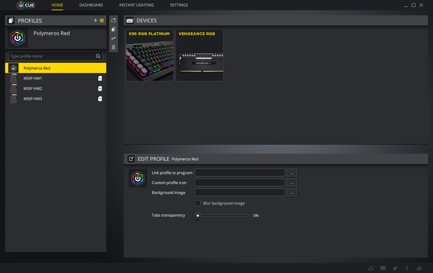Go to the Settings tab

[x=179, y=5]
